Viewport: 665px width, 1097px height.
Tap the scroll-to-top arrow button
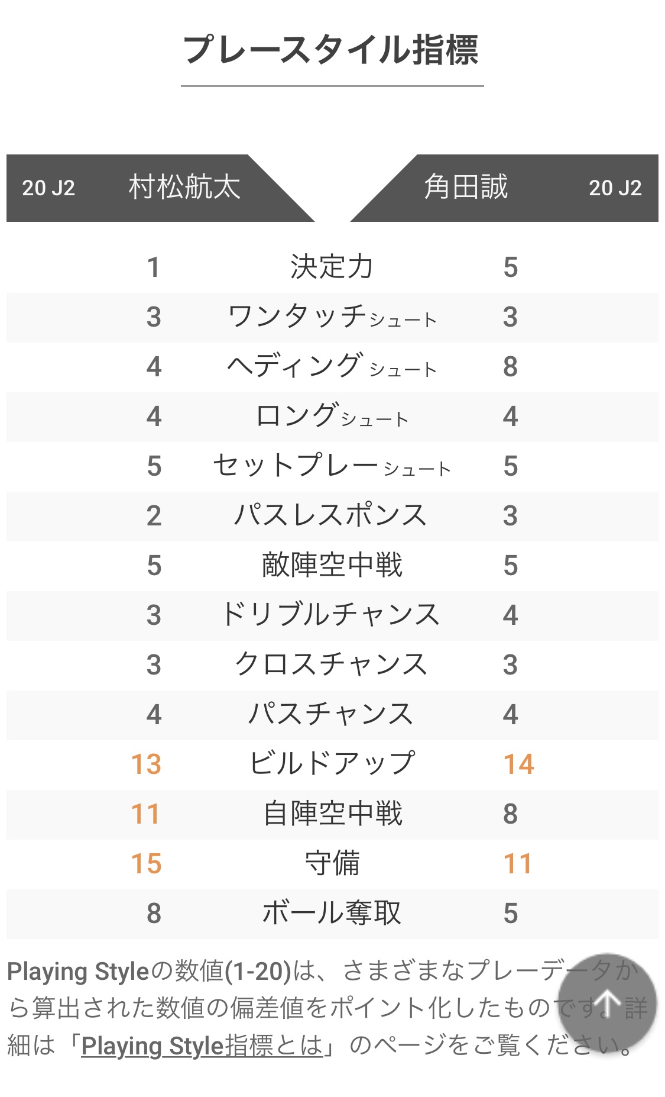click(607, 1002)
